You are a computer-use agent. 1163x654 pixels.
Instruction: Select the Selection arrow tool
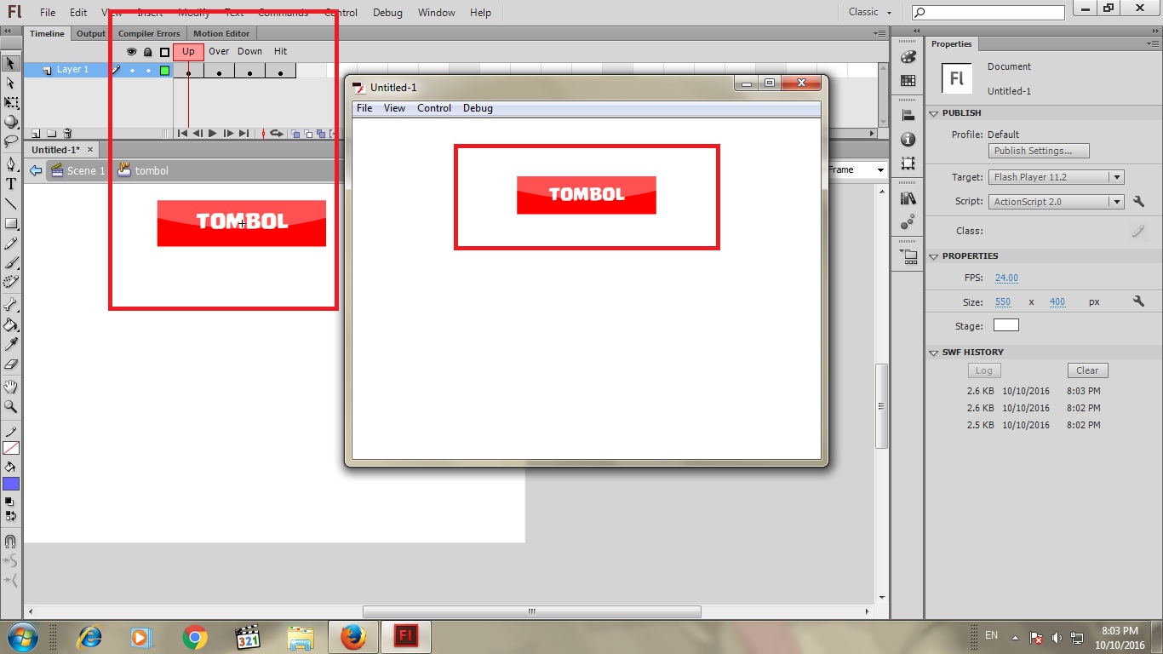click(x=11, y=63)
